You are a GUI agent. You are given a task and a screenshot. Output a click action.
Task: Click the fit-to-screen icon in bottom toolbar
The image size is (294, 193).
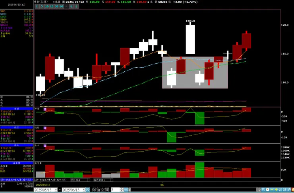click(x=285, y=190)
